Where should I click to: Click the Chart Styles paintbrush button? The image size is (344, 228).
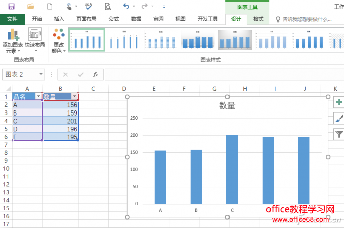(339, 118)
